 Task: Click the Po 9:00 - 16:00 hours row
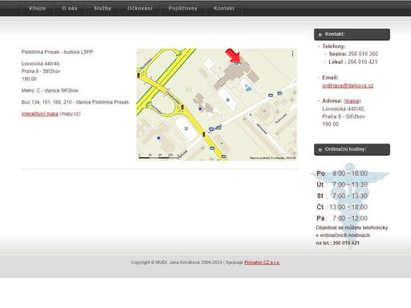342,173
